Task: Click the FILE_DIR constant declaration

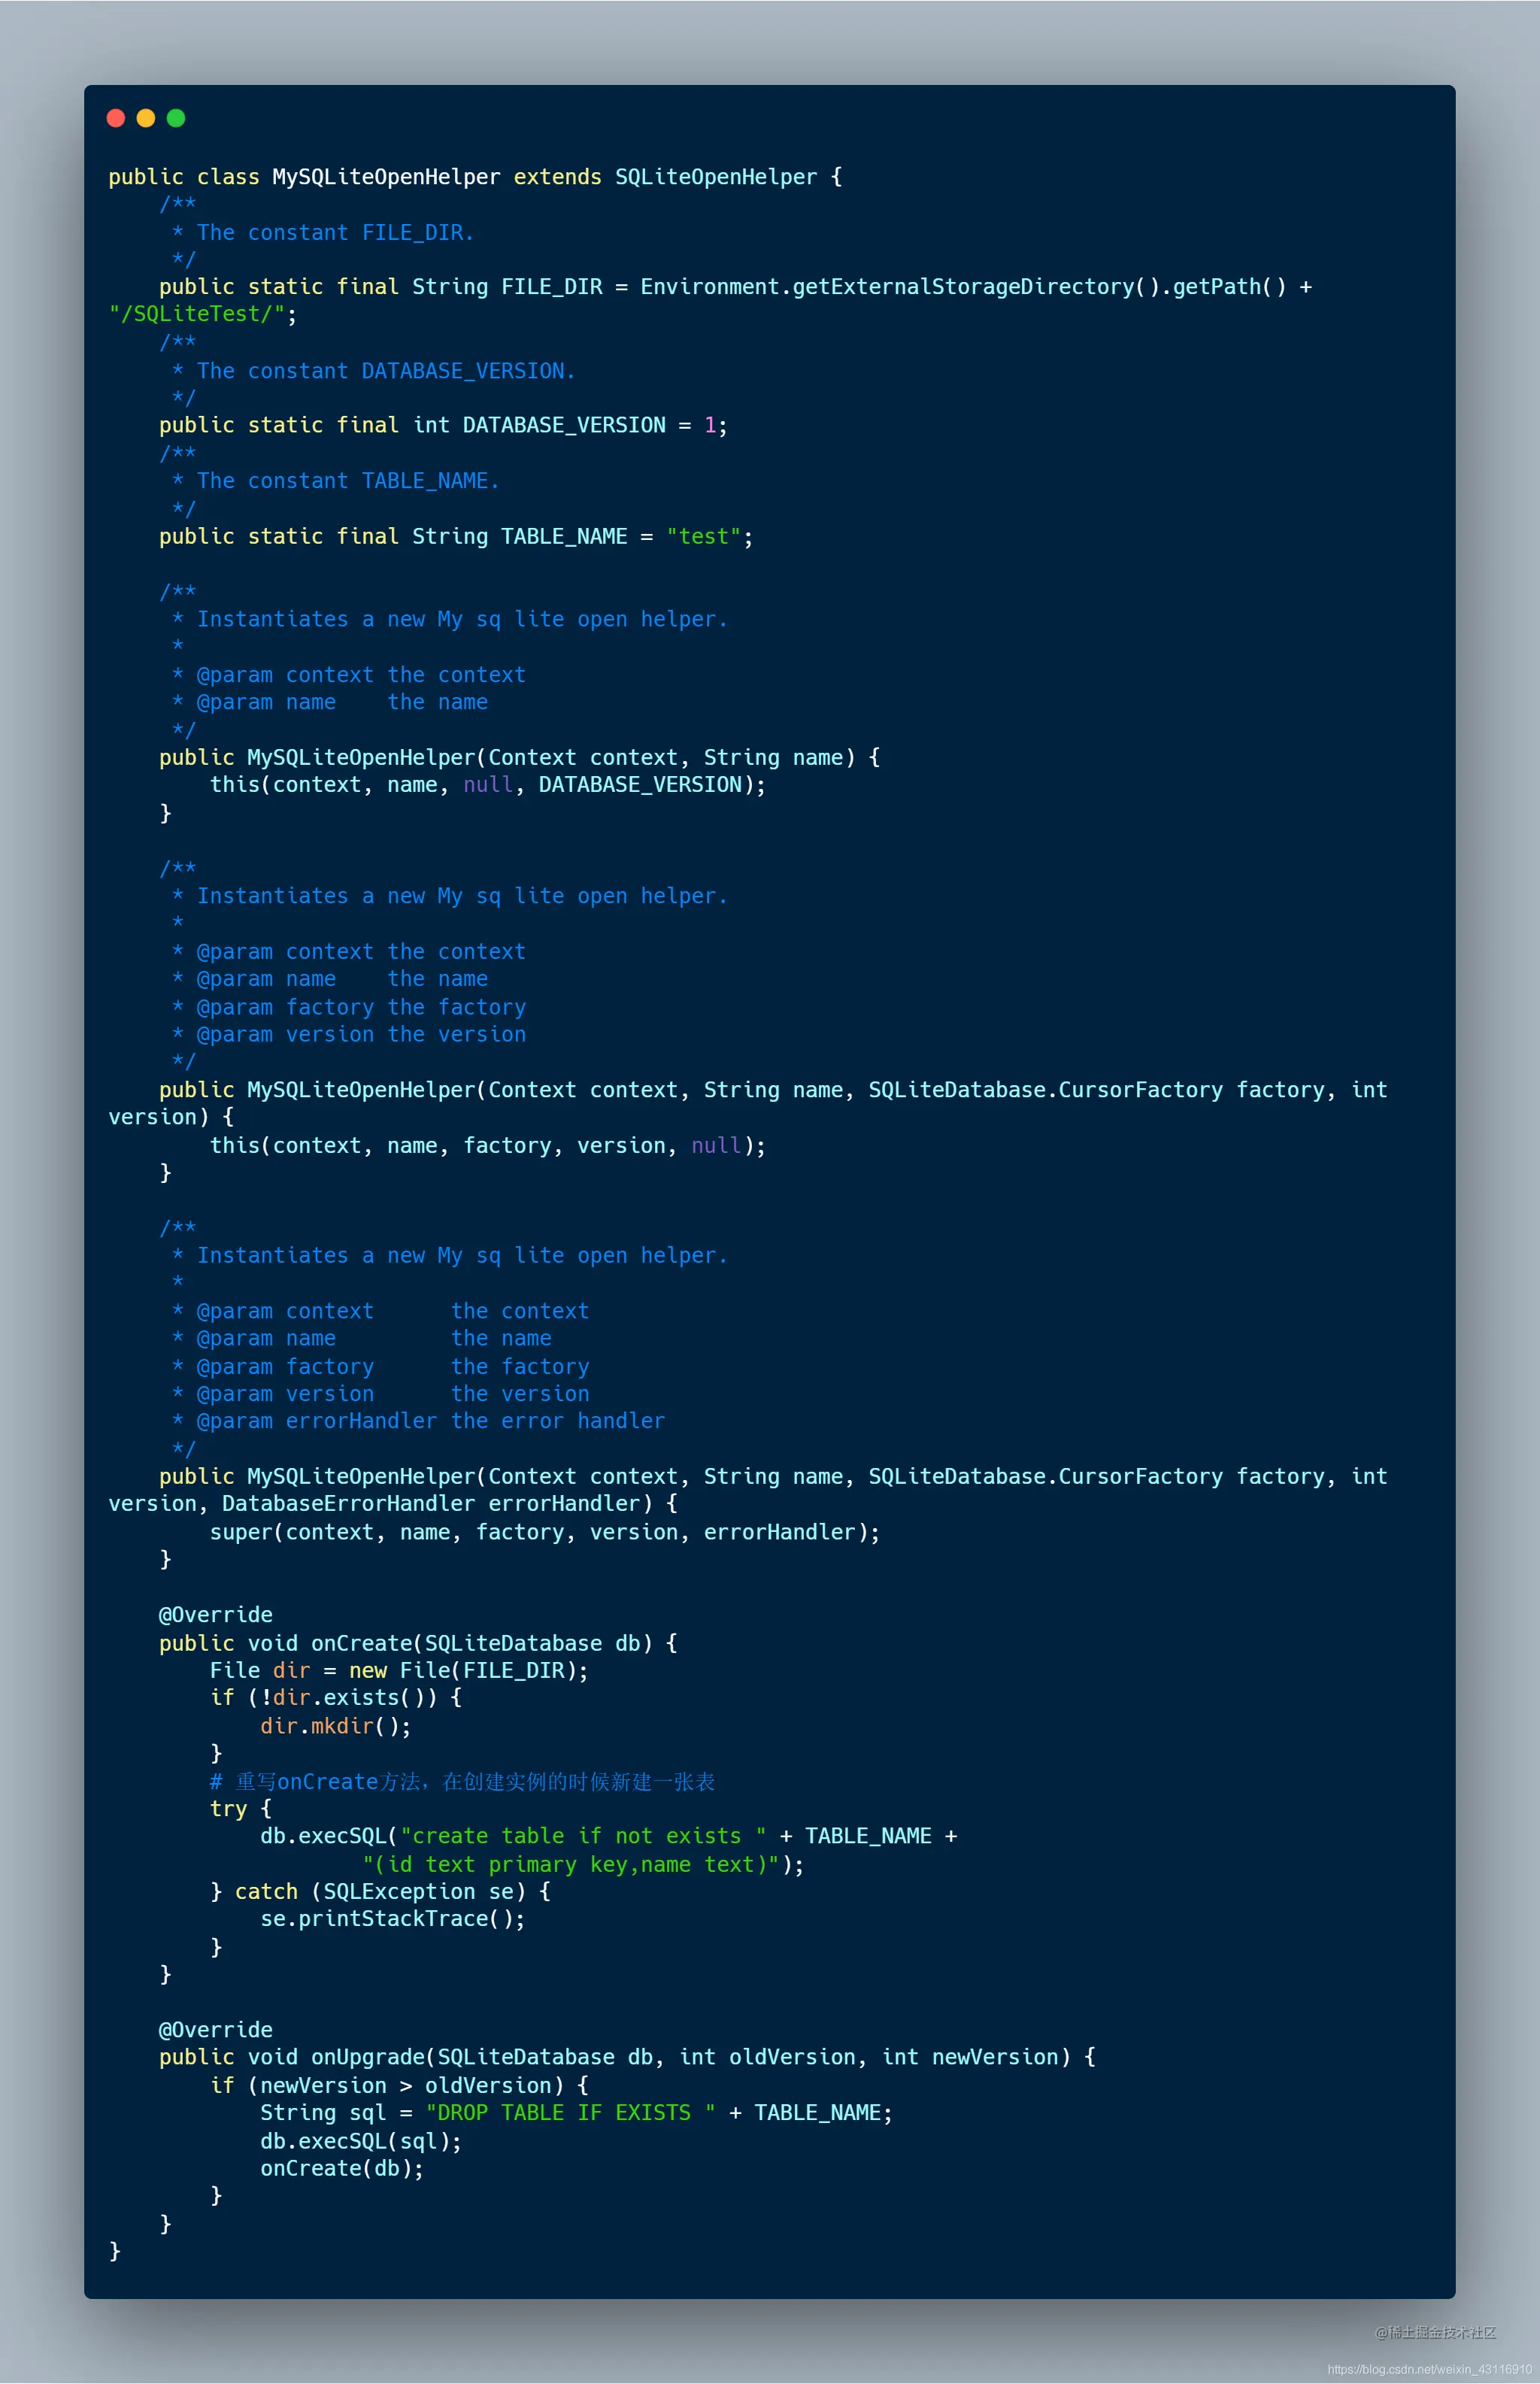Action: pos(552,287)
